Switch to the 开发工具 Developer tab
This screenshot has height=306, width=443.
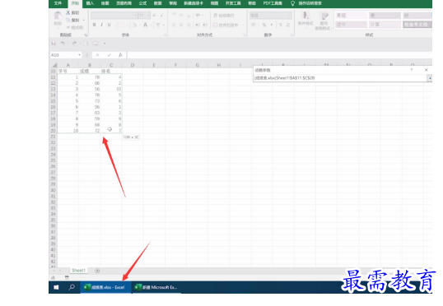(x=233, y=3)
